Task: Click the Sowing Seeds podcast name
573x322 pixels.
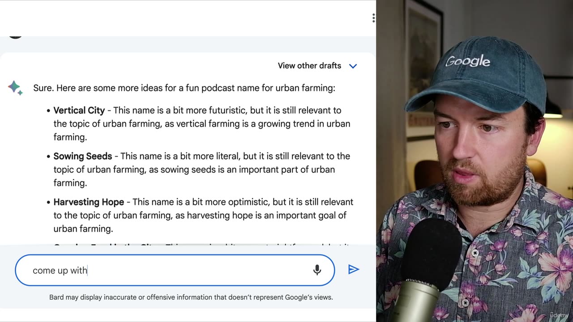Action: click(82, 156)
